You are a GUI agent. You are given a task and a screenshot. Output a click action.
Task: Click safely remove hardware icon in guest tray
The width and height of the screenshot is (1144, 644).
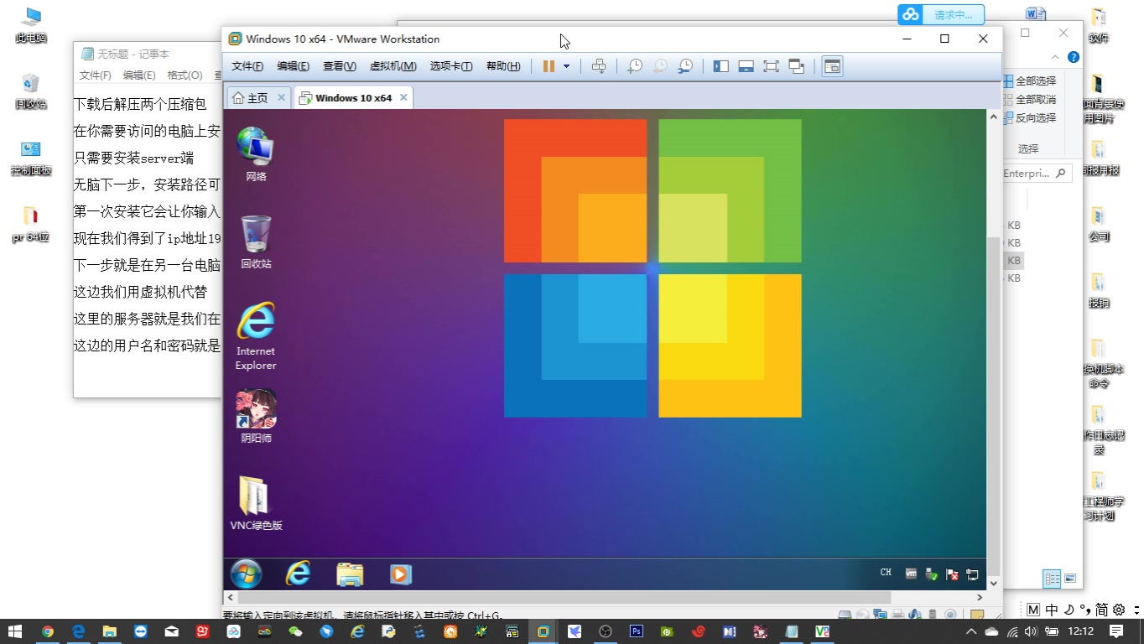tap(931, 574)
